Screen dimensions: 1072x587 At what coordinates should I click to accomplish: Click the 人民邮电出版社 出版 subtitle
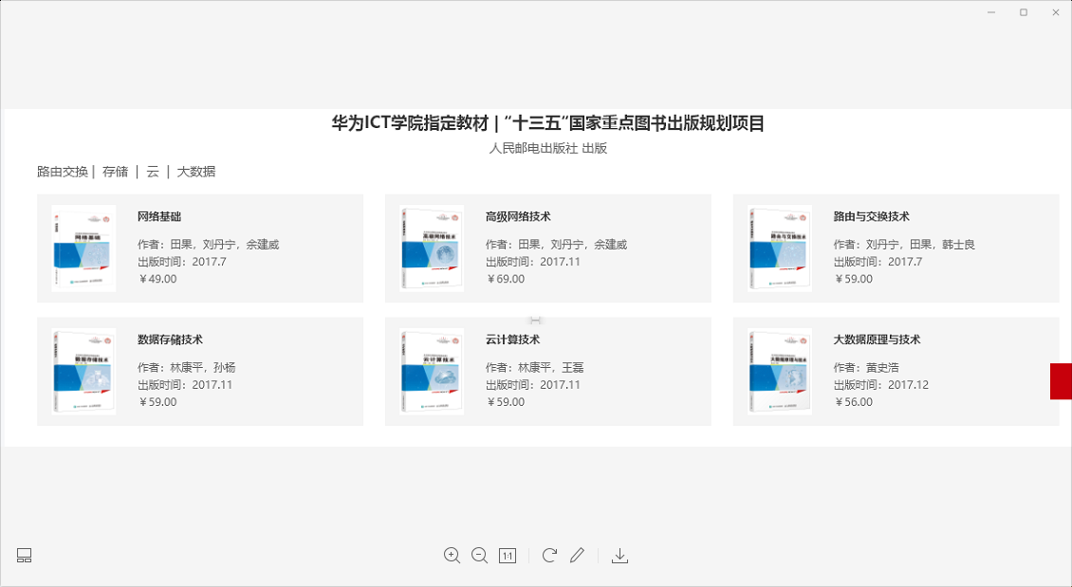pyautogui.click(x=548, y=148)
